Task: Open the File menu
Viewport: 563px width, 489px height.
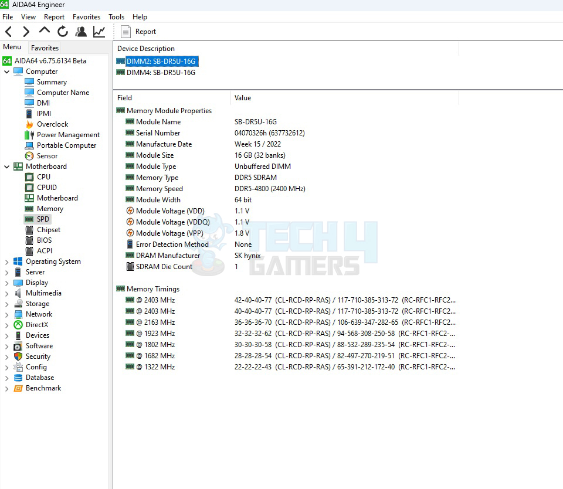Action: point(8,17)
